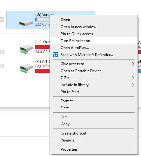Choose Format... from the menu
The width and height of the screenshot is (141, 157).
(x=94, y=101)
